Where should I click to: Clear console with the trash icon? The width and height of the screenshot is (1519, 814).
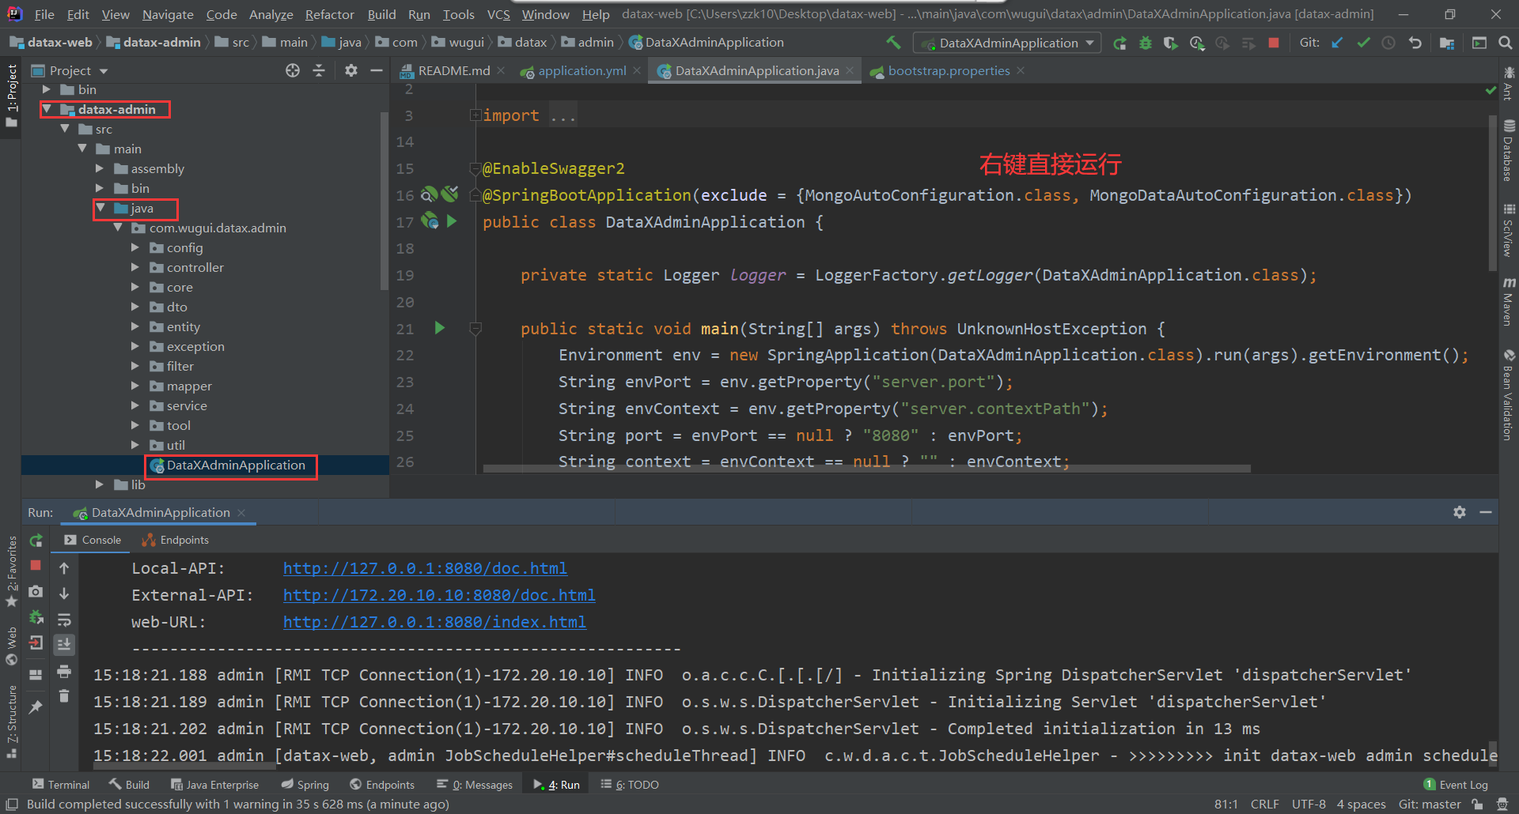point(64,696)
